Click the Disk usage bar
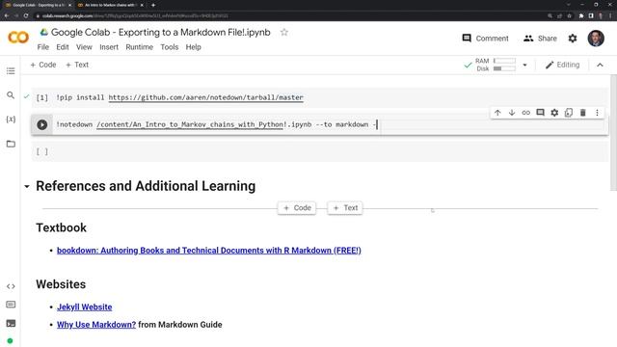This screenshot has height=347, width=617. [x=504, y=68]
